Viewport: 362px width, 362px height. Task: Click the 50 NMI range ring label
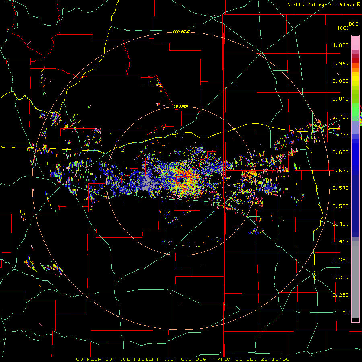pyautogui.click(x=181, y=106)
